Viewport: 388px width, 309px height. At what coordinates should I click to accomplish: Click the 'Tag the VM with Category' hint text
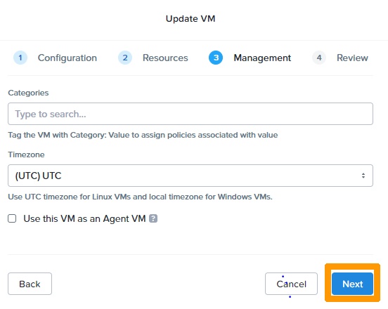click(143, 135)
